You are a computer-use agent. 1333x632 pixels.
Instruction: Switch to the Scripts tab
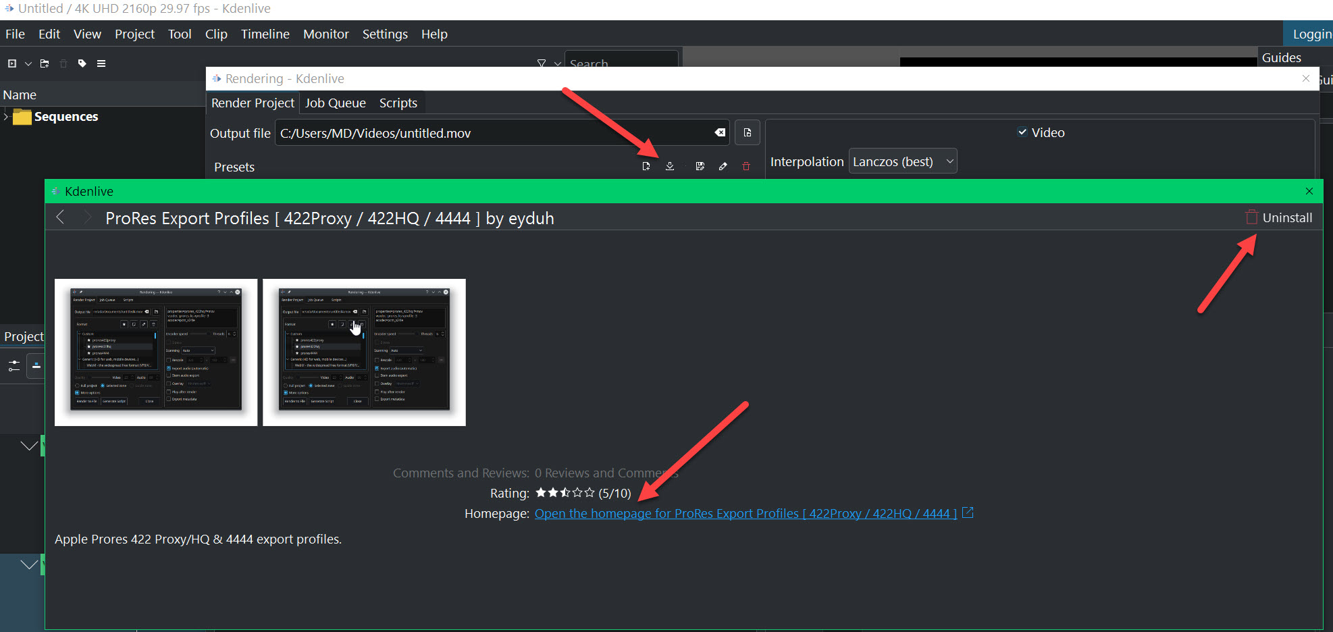click(x=398, y=103)
